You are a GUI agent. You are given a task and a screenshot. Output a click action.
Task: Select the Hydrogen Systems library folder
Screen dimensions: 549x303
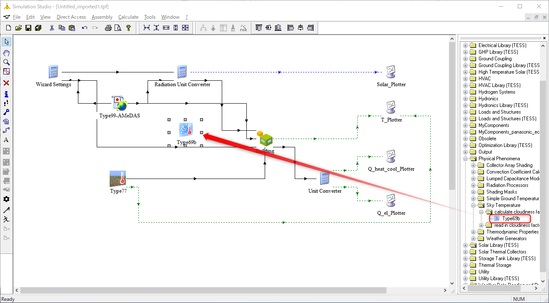point(497,92)
